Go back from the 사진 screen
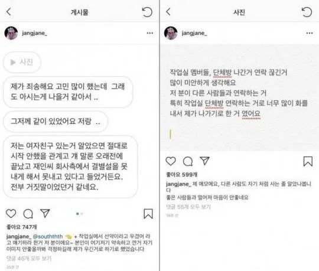This screenshot has width=319, height=271. point(168,12)
